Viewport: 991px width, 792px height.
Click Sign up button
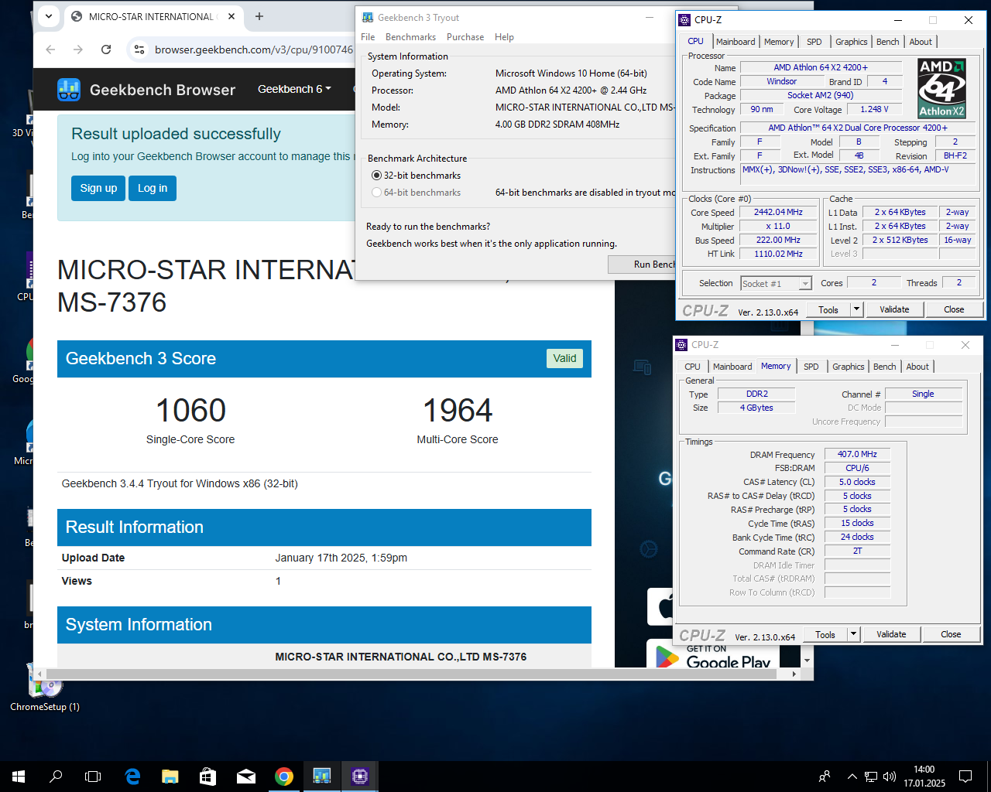tap(98, 188)
